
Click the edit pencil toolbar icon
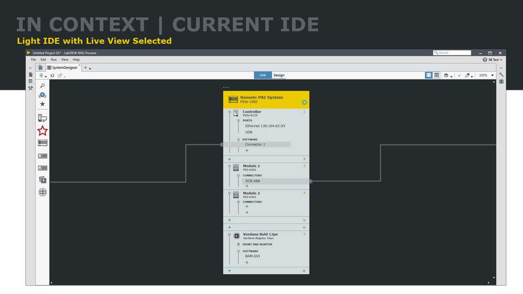pos(60,76)
